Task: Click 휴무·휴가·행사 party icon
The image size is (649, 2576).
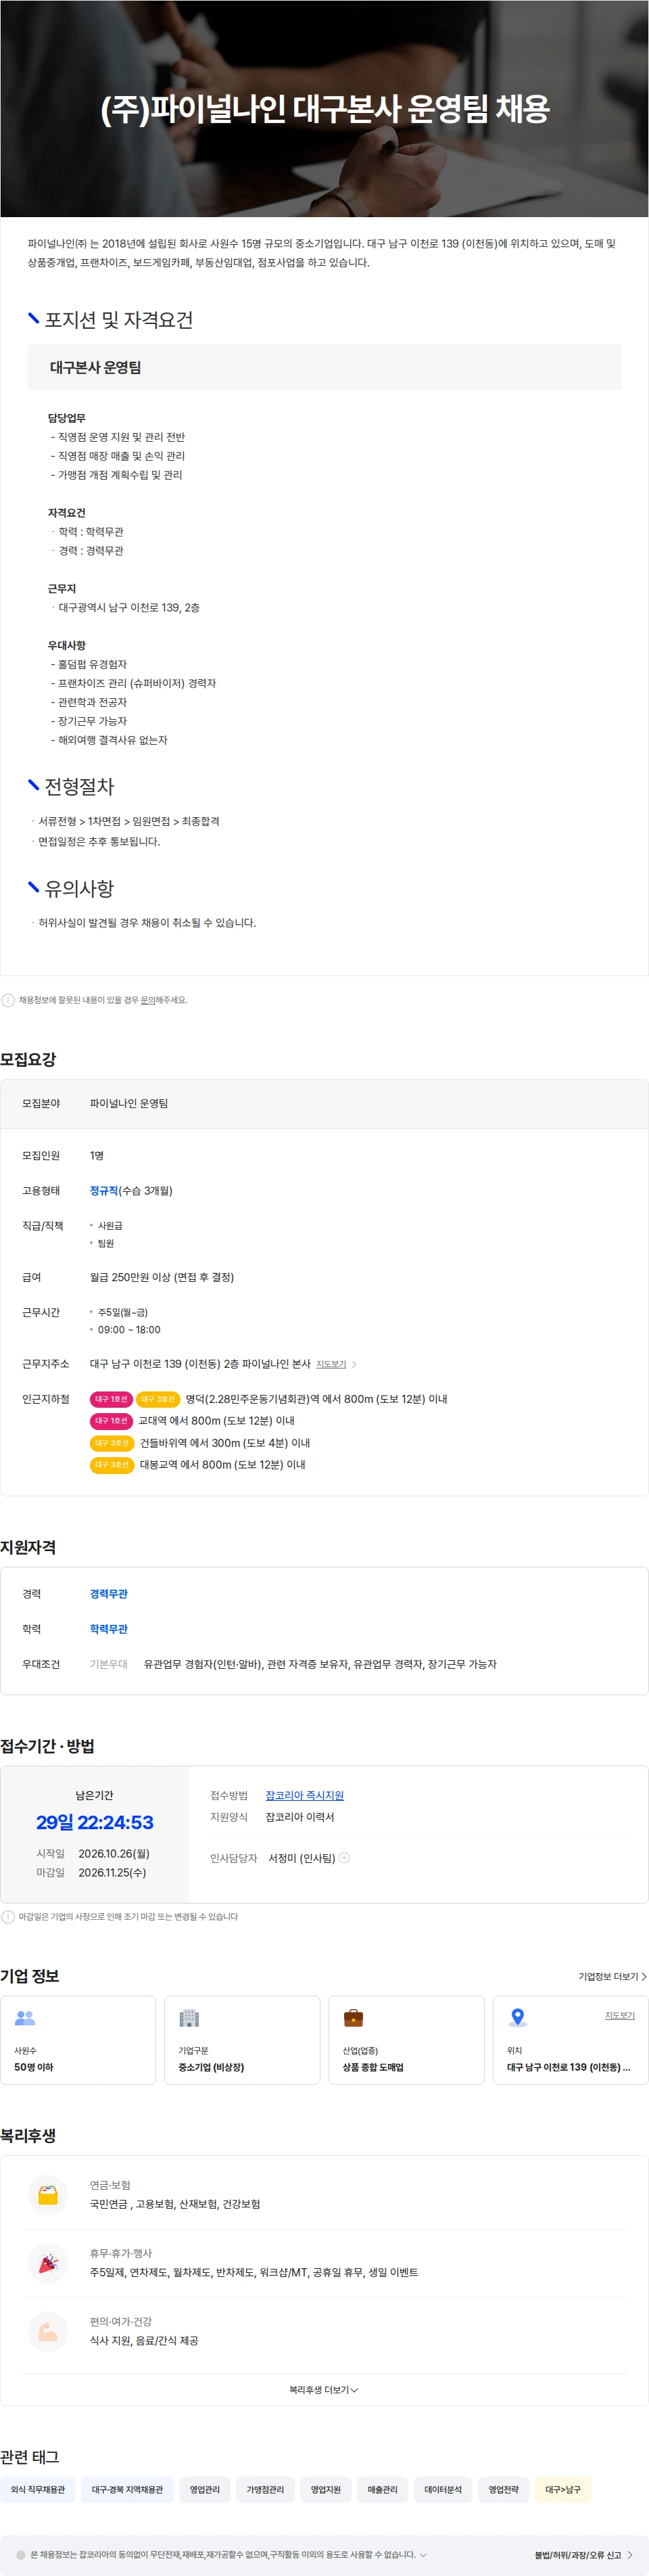Action: 47,2264
